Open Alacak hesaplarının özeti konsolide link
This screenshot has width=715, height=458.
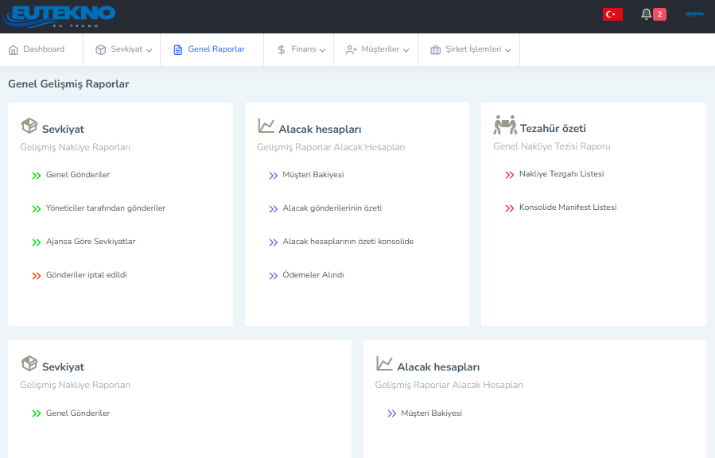348,242
